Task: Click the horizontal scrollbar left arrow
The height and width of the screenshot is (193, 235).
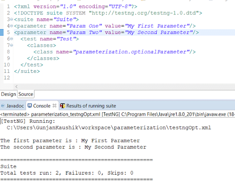Action: [x=17, y=87]
